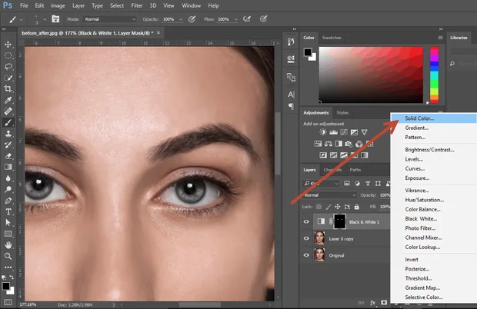Viewport: 477px width, 309px height.
Task: Select the Eyedropper tool
Action: (8, 100)
